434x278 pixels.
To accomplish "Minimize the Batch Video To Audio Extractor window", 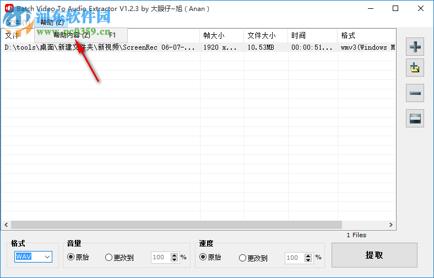I will (371, 9).
